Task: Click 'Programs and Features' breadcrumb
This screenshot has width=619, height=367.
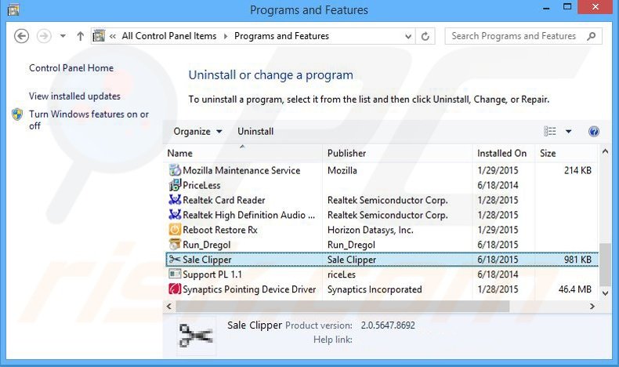Action: click(281, 36)
